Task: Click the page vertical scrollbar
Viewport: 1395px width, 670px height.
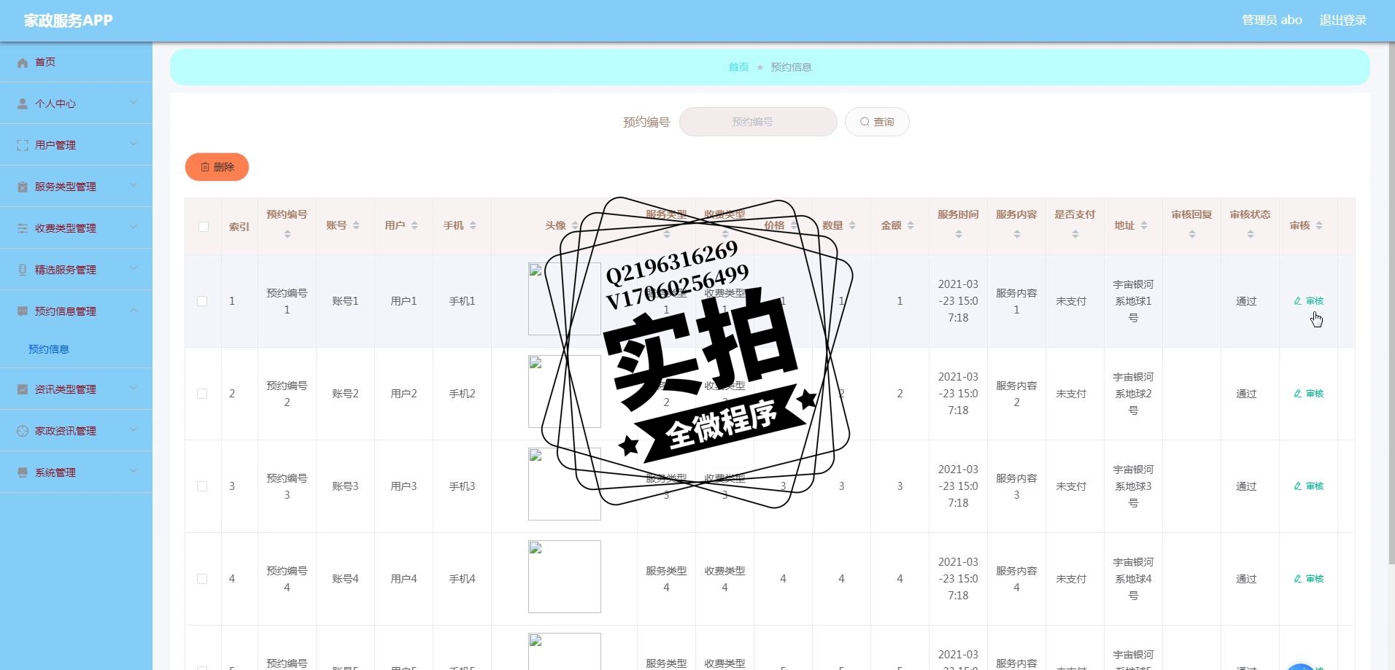Action: click(x=1391, y=303)
